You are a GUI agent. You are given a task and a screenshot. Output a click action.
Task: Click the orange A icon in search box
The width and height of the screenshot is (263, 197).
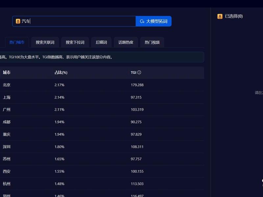pos(18,21)
